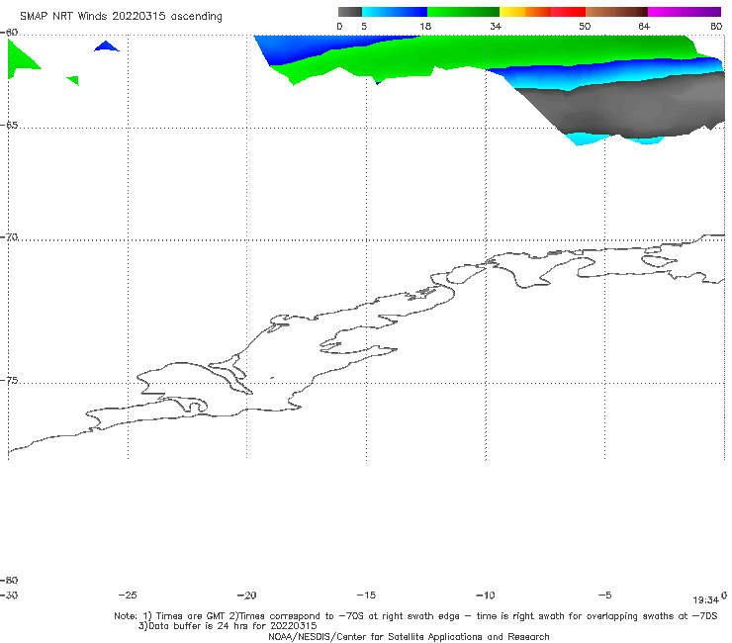Viewport: 732px width, 643px height.
Task: Click the NOAA/NESDIS Center for Satellite Applications credit
Action: coord(409,637)
